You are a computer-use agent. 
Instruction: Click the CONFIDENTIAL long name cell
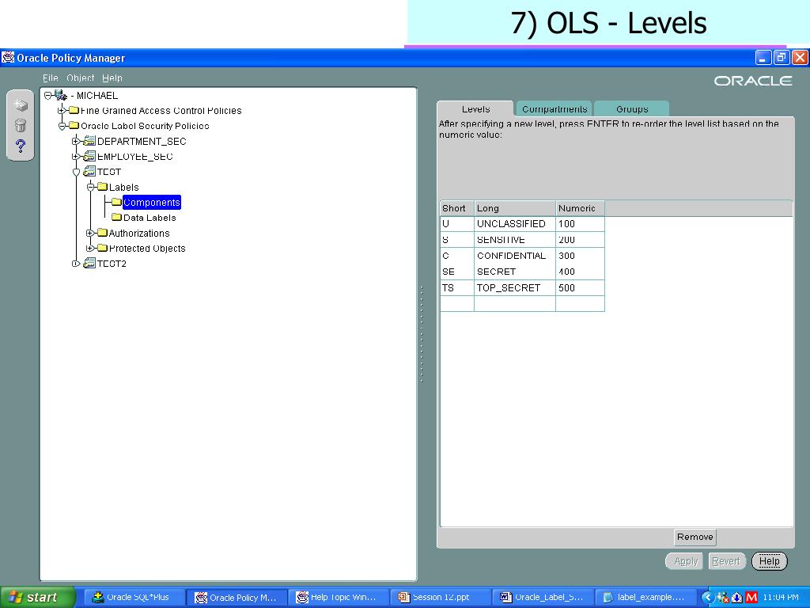tap(515, 256)
